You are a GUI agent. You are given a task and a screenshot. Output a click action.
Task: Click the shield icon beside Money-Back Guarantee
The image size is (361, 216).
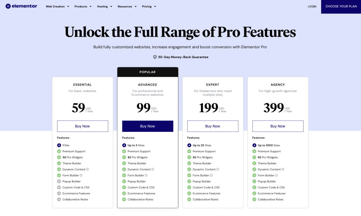(155, 57)
